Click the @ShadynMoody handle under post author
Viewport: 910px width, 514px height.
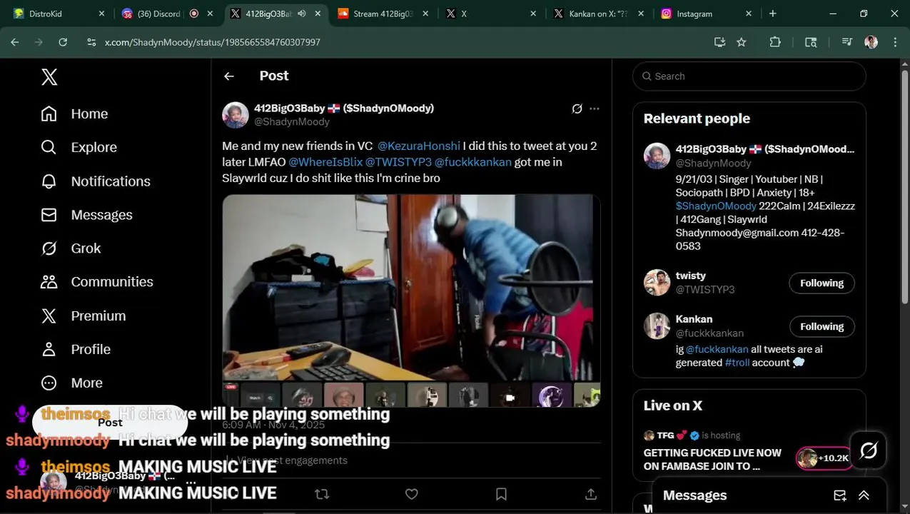(292, 122)
